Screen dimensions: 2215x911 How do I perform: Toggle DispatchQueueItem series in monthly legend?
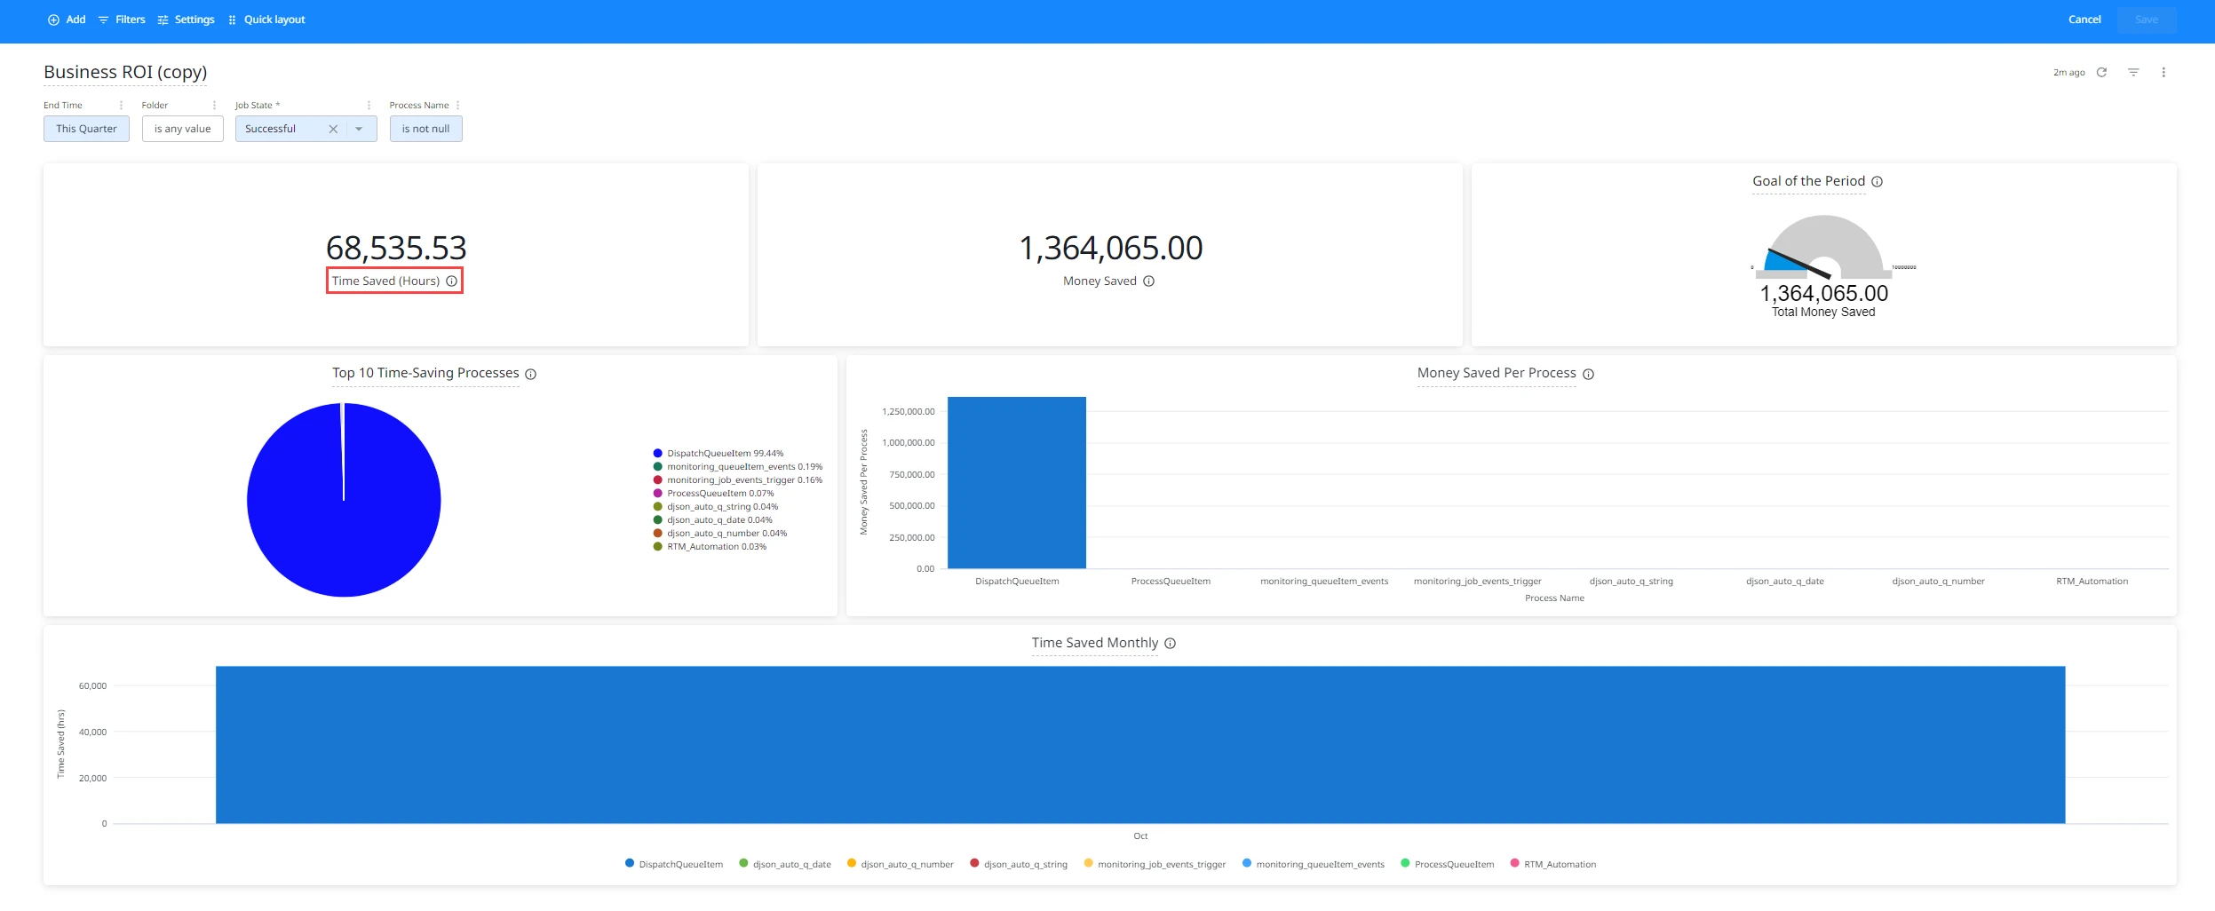pos(674,864)
